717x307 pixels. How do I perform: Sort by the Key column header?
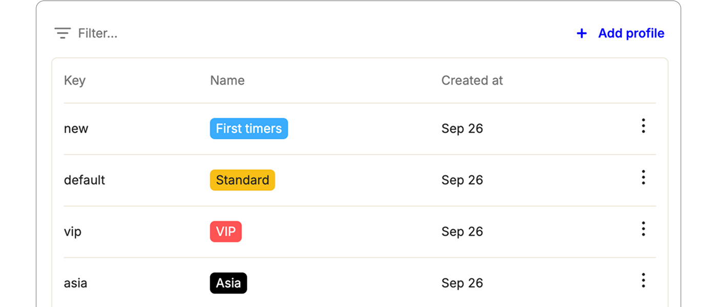[75, 80]
